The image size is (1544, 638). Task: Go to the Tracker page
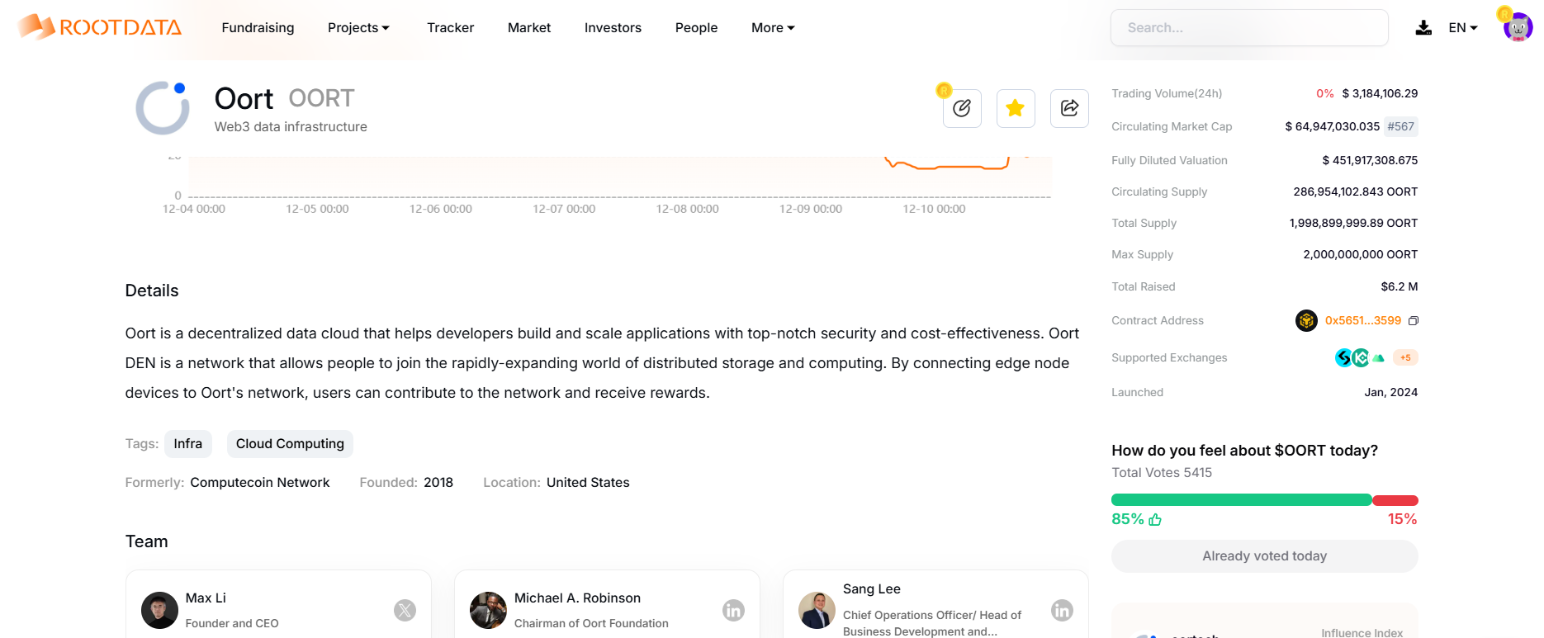point(450,27)
